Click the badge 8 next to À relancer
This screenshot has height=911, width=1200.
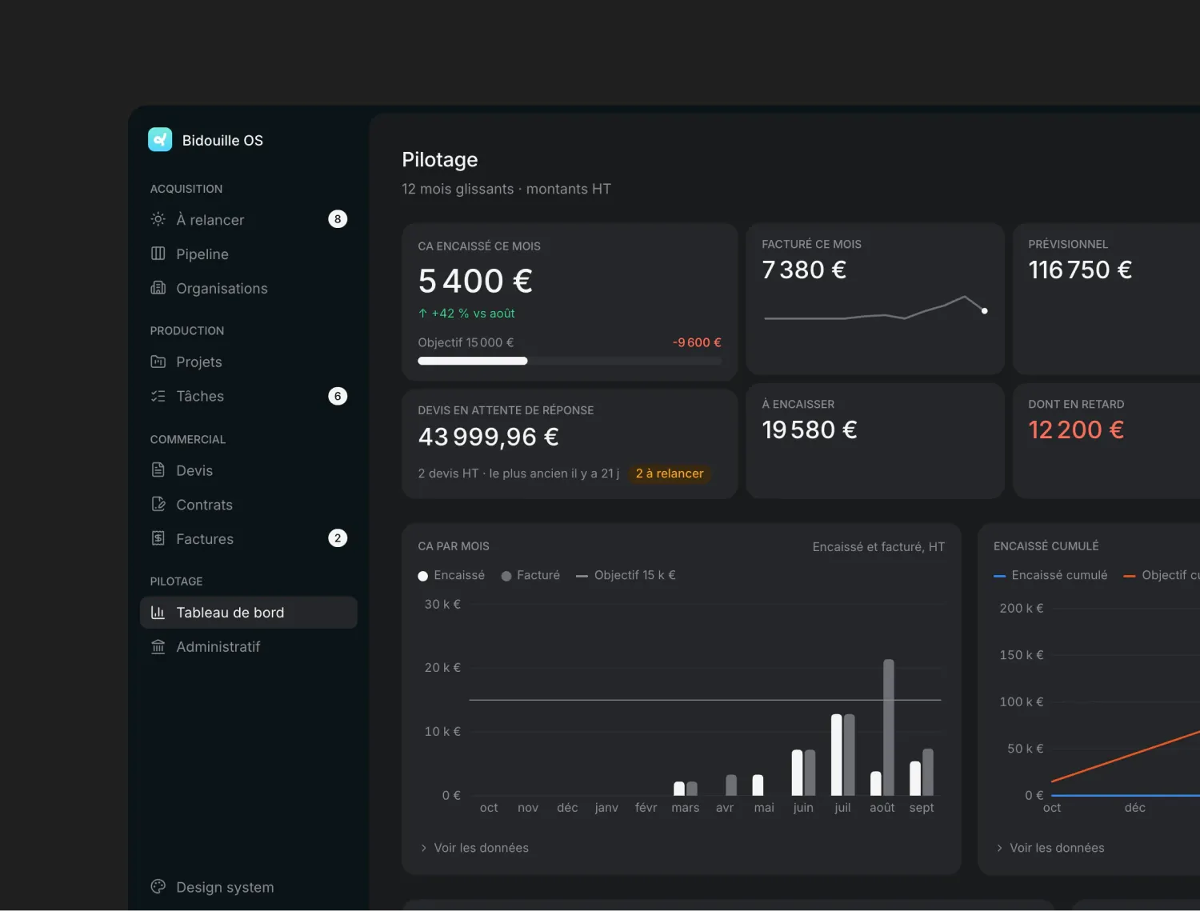(x=338, y=219)
